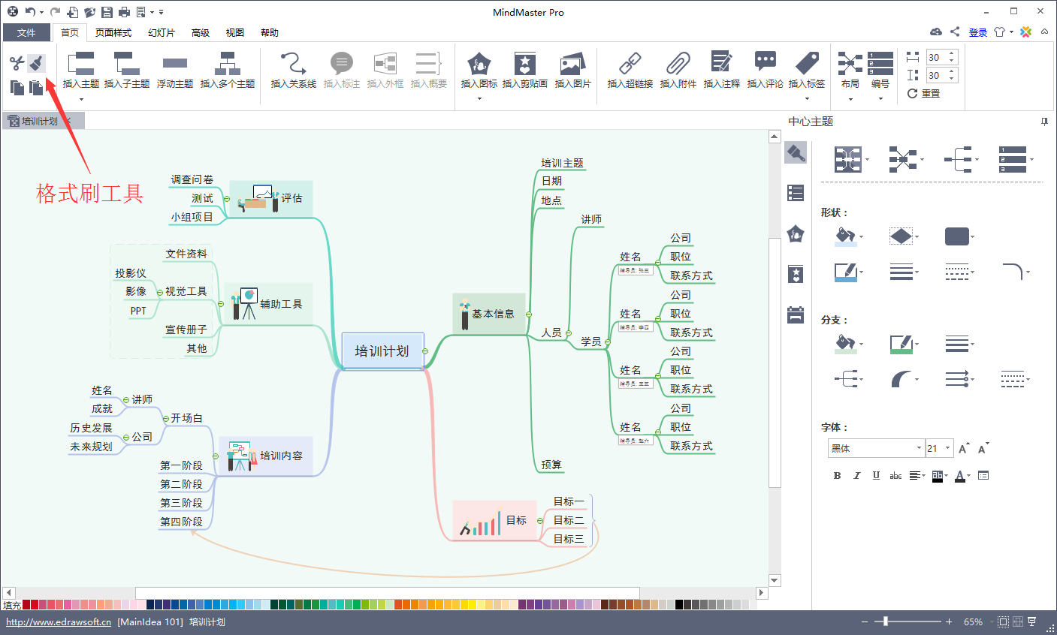This screenshot has height=635, width=1057.
Task: Open the clip art side-panel tab
Action: click(x=796, y=274)
